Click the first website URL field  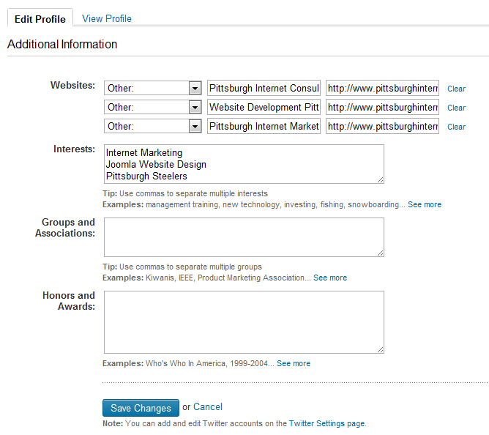[383, 88]
